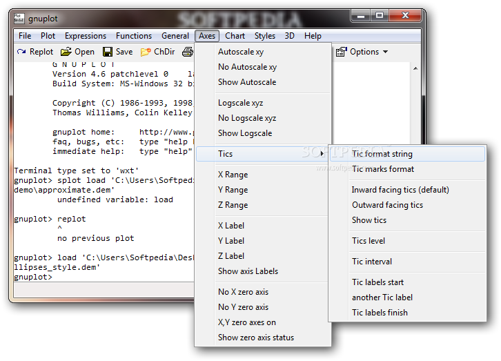
Task: Select Tic format string
Action: click(407, 154)
